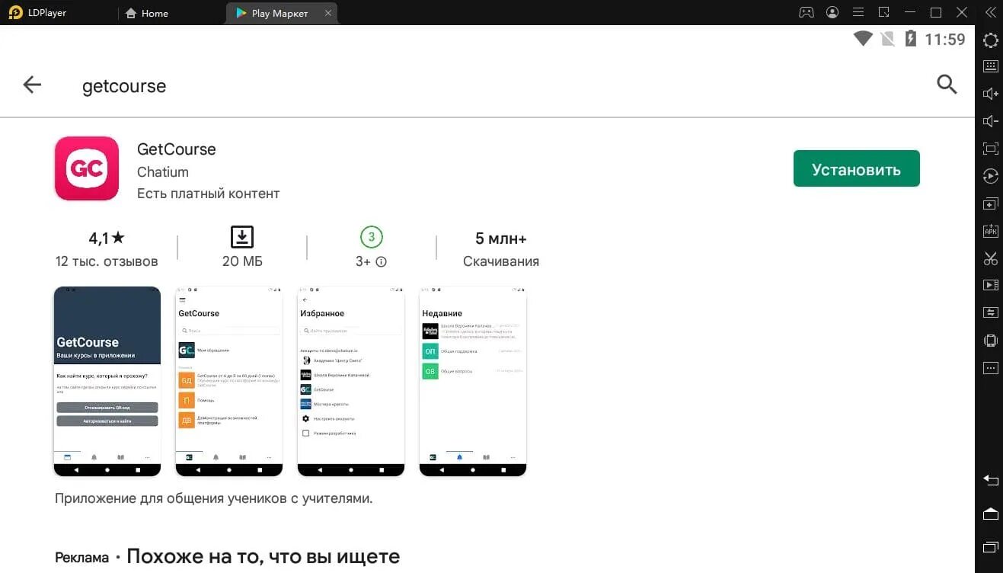Click Android recent apps button in sidebar
Viewport: 1003px width, 573px height.
[990, 547]
